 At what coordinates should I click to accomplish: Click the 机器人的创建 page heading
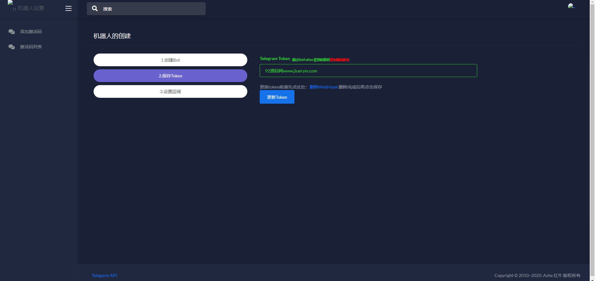(112, 36)
